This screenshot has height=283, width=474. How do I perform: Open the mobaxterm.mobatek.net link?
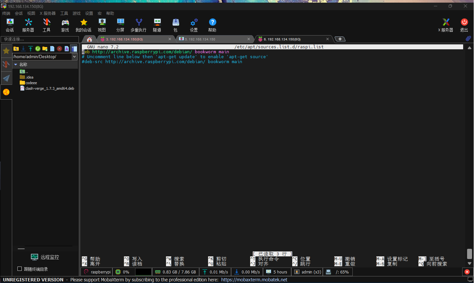tap(254, 280)
